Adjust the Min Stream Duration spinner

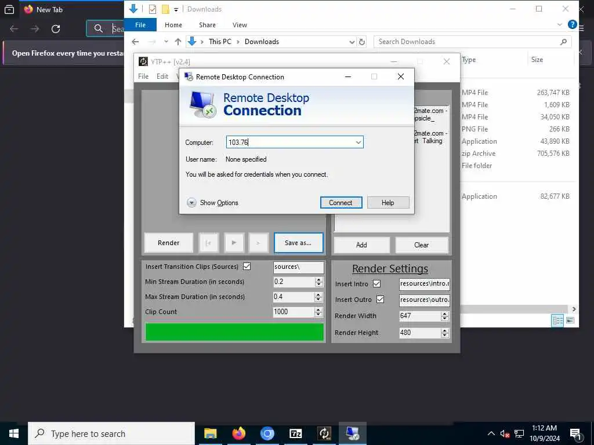click(x=318, y=282)
